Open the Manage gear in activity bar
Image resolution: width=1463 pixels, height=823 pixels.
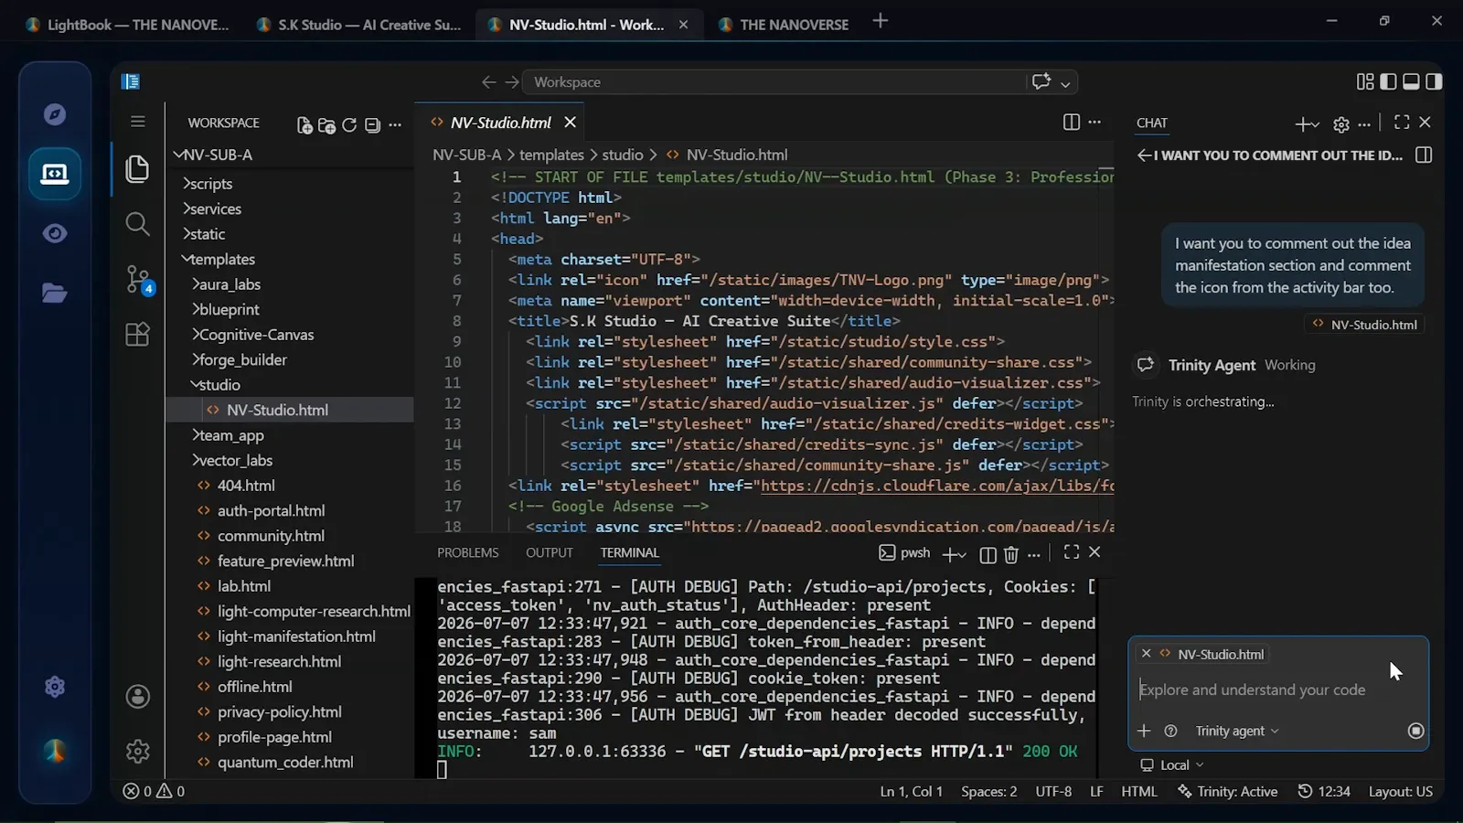[138, 752]
